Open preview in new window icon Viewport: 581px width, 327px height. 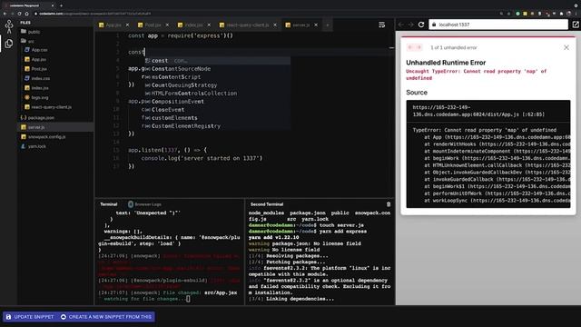point(575,25)
